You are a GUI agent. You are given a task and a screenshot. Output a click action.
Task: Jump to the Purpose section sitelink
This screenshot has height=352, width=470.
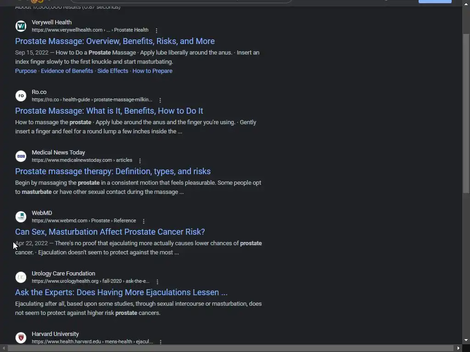[26, 71]
